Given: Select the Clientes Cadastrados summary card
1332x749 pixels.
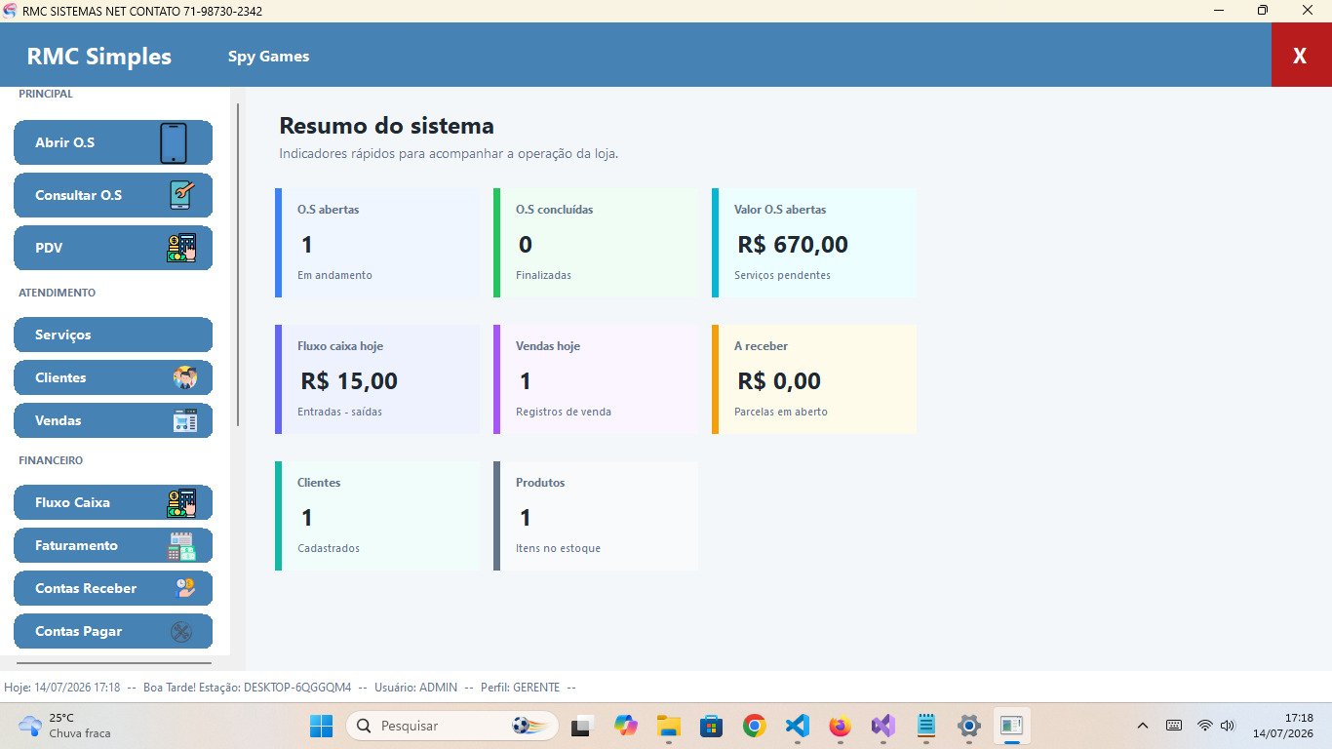Looking at the screenshot, I should pos(377,516).
